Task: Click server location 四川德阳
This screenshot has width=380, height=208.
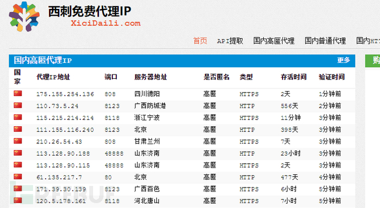Action: point(147,94)
